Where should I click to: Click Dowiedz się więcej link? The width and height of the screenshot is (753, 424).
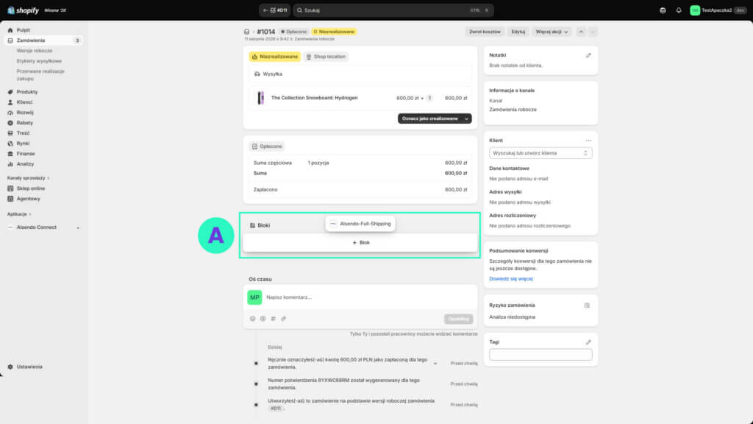pyautogui.click(x=511, y=279)
